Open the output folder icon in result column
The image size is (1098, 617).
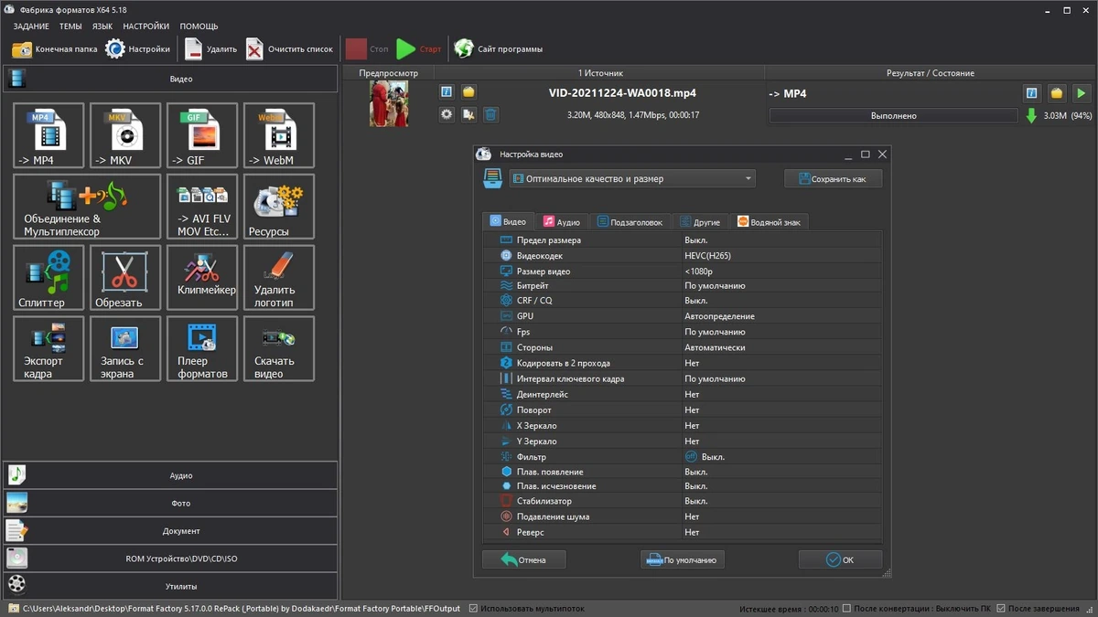tap(1057, 93)
